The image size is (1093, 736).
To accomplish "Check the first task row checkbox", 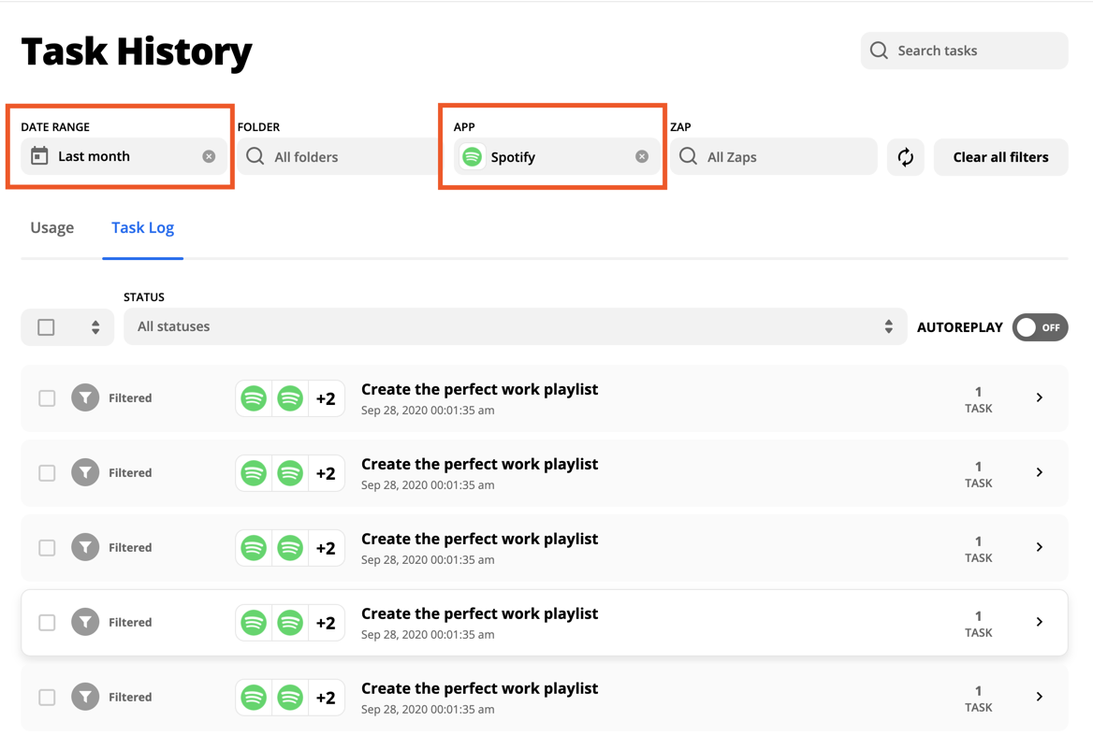I will point(47,398).
